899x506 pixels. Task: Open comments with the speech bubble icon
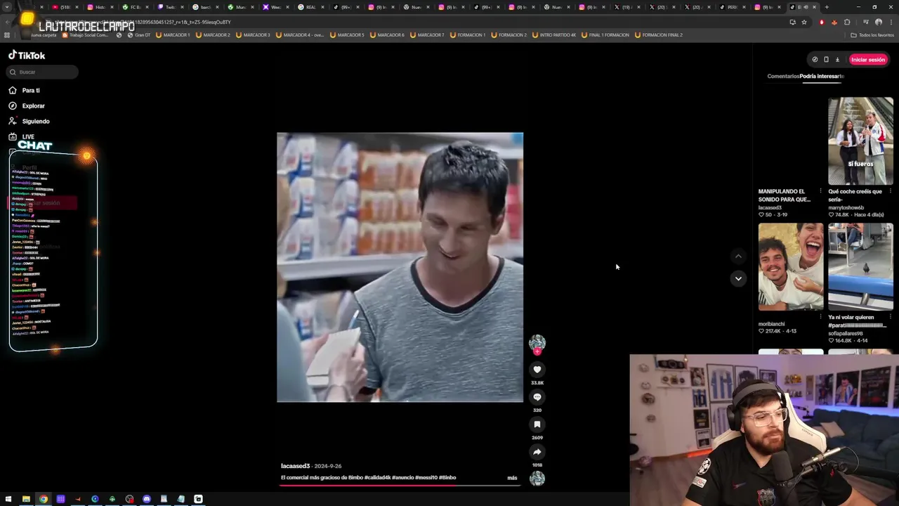pos(537,396)
